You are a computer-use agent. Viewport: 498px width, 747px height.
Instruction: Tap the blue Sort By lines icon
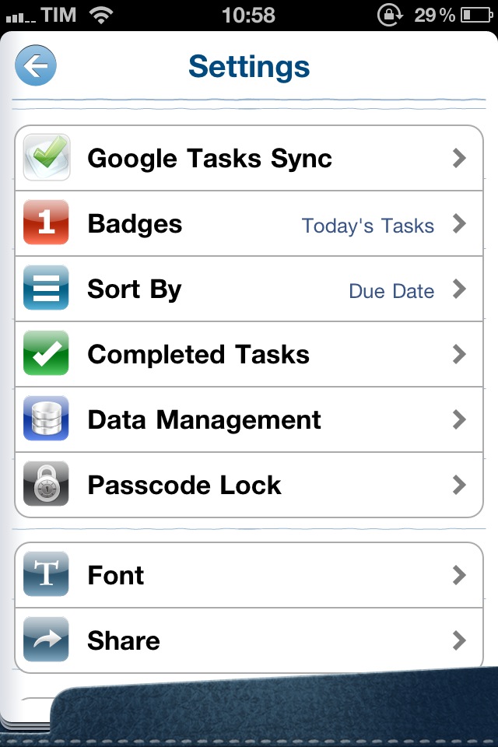point(46,288)
